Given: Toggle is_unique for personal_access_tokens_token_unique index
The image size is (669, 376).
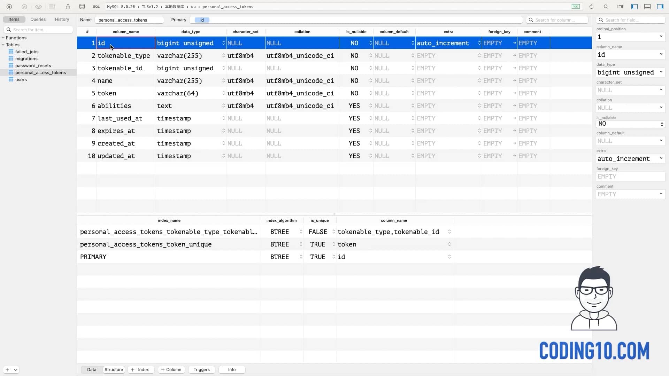Looking at the screenshot, I should click(x=333, y=244).
